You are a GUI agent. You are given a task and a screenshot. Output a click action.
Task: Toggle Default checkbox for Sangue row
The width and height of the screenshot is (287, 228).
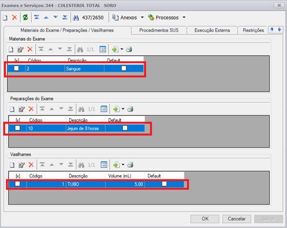(124, 68)
